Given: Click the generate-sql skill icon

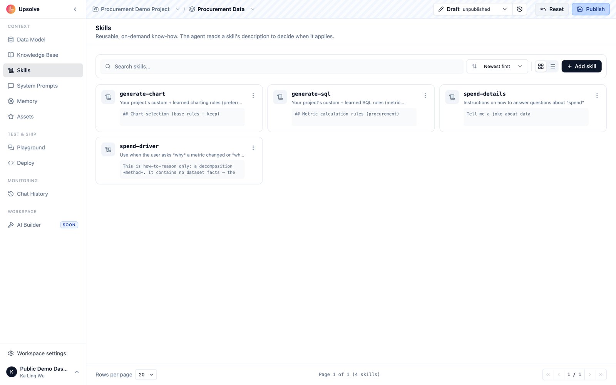Looking at the screenshot, I should click(280, 97).
